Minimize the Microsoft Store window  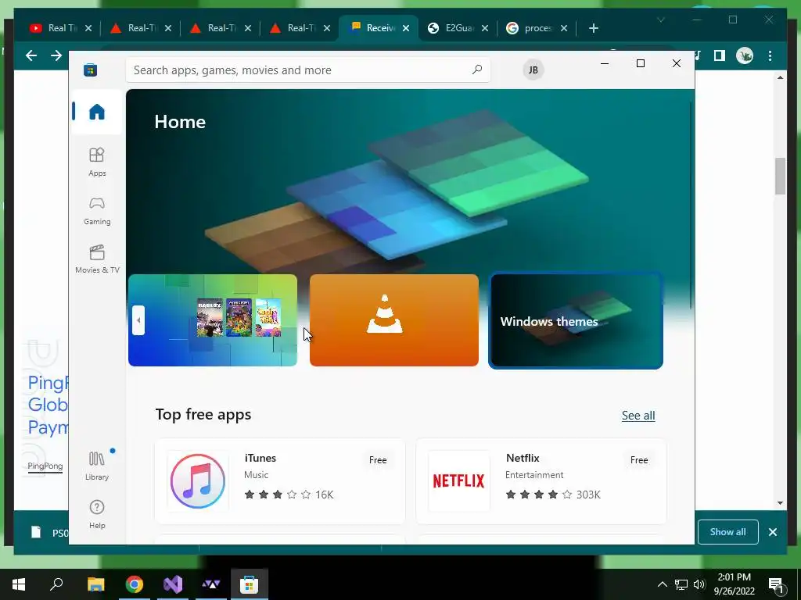coord(605,63)
